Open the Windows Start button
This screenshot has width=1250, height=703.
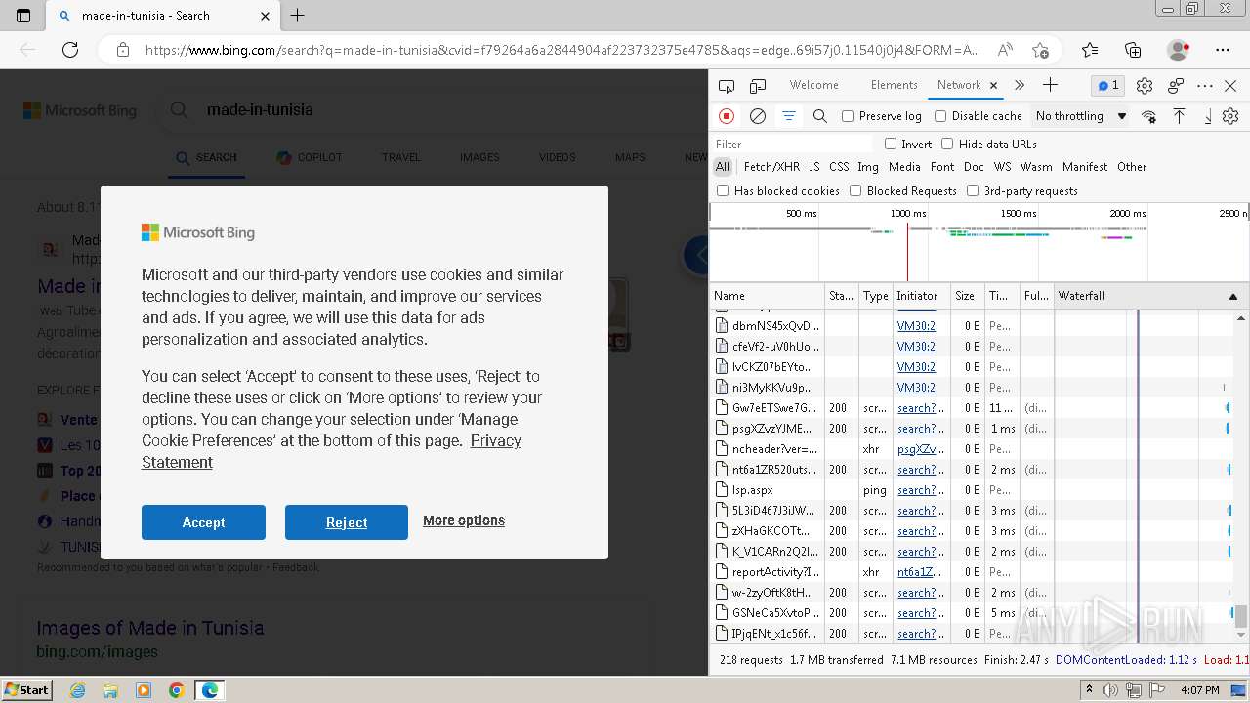[x=26, y=689]
